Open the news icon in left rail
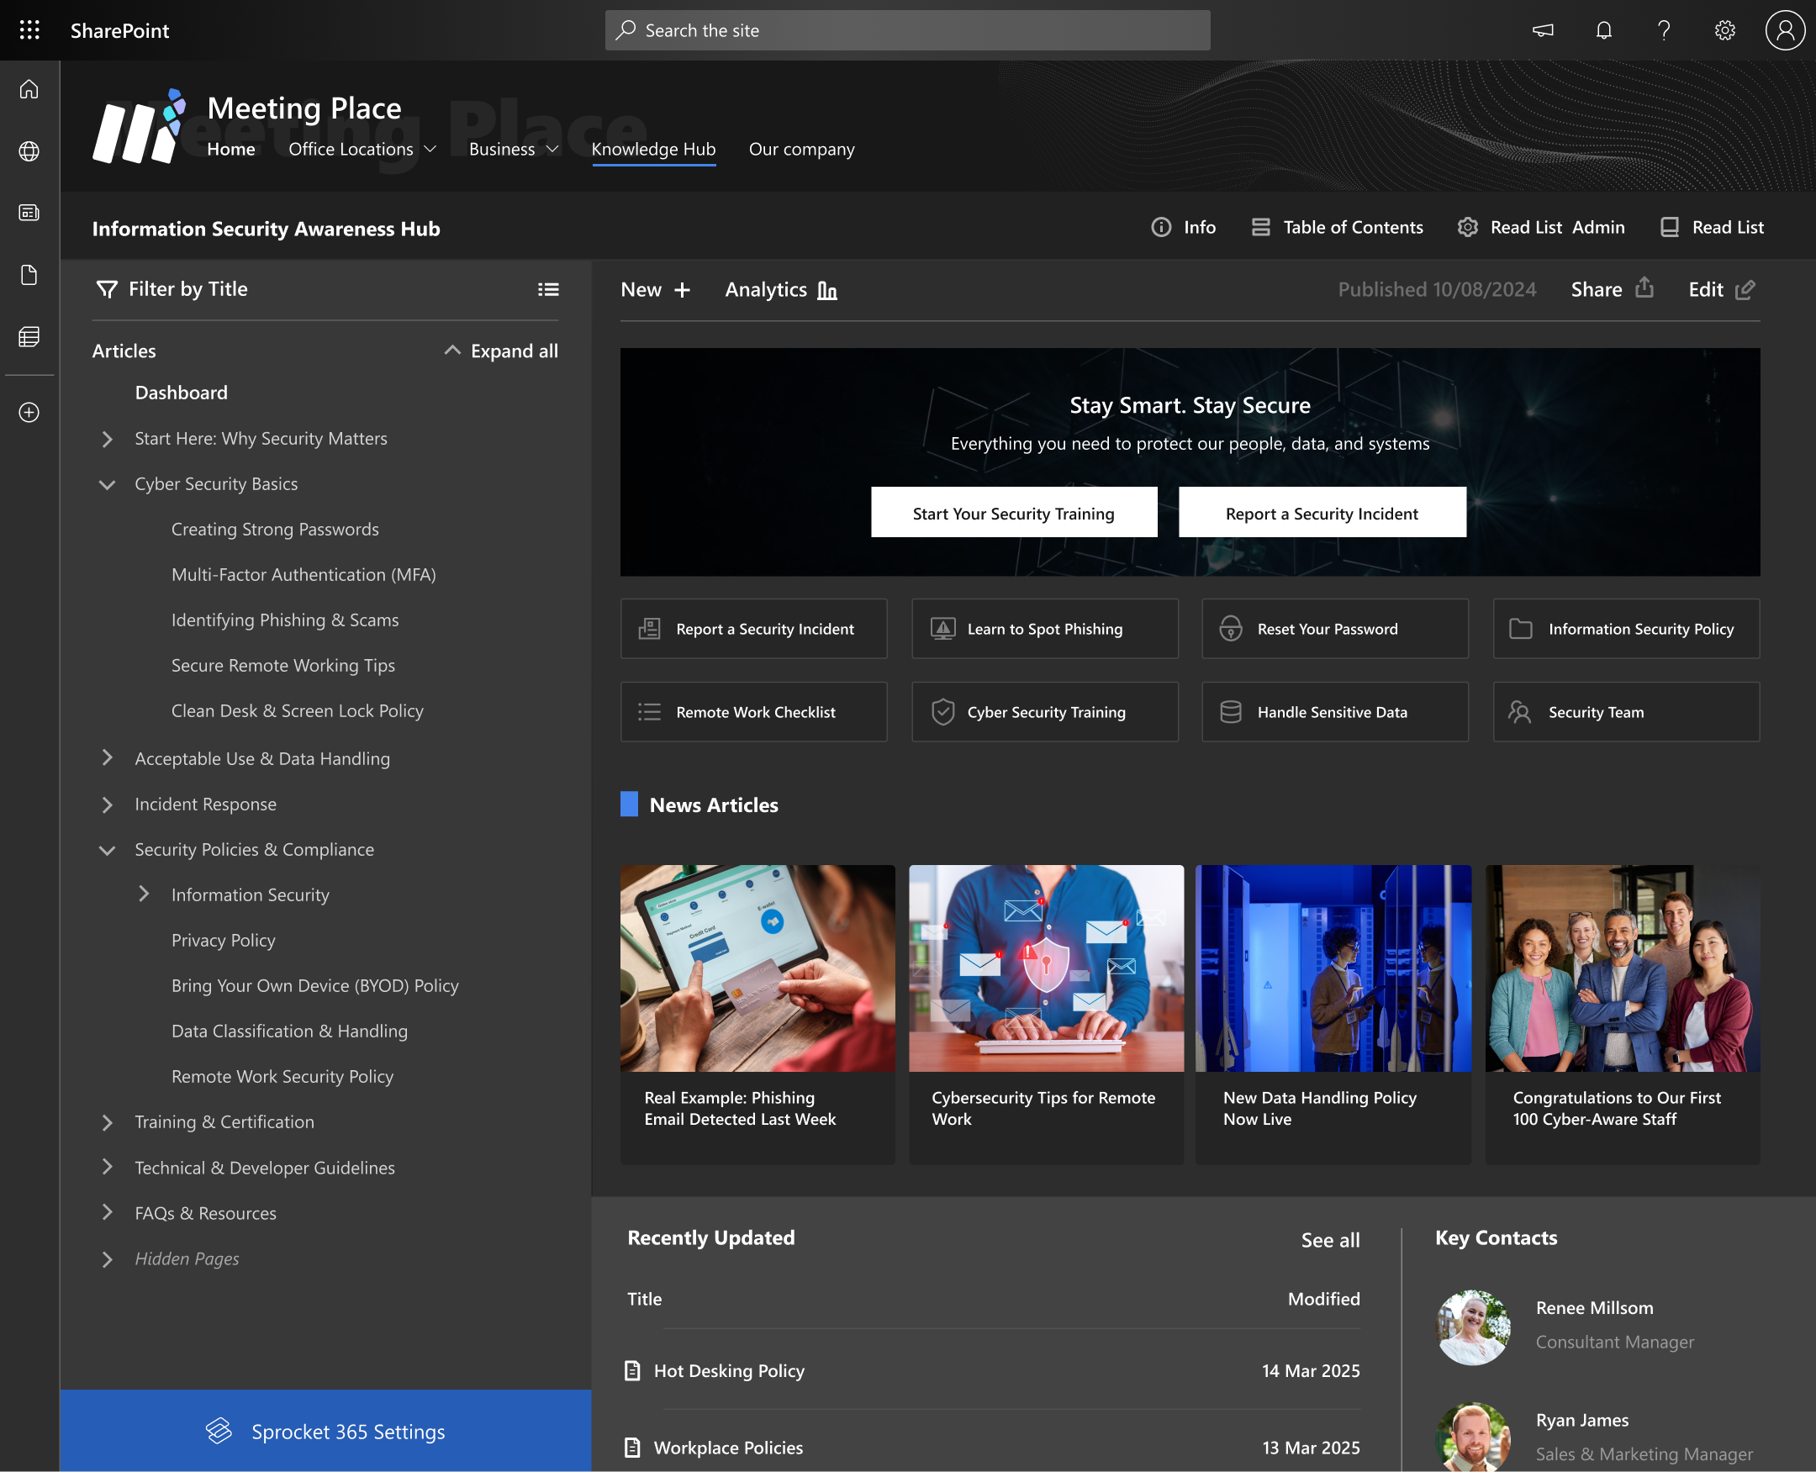The image size is (1816, 1472). point(29,213)
